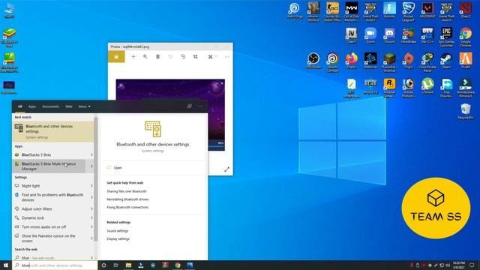The image size is (480, 270).
Task: Click the taskbar search input box
Action: point(55,265)
